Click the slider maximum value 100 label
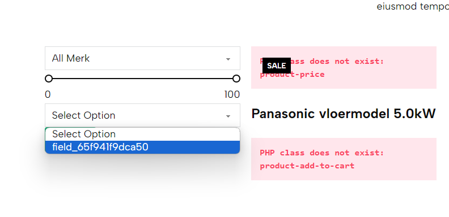Image resolution: width=449 pixels, height=217 pixels. [232, 94]
